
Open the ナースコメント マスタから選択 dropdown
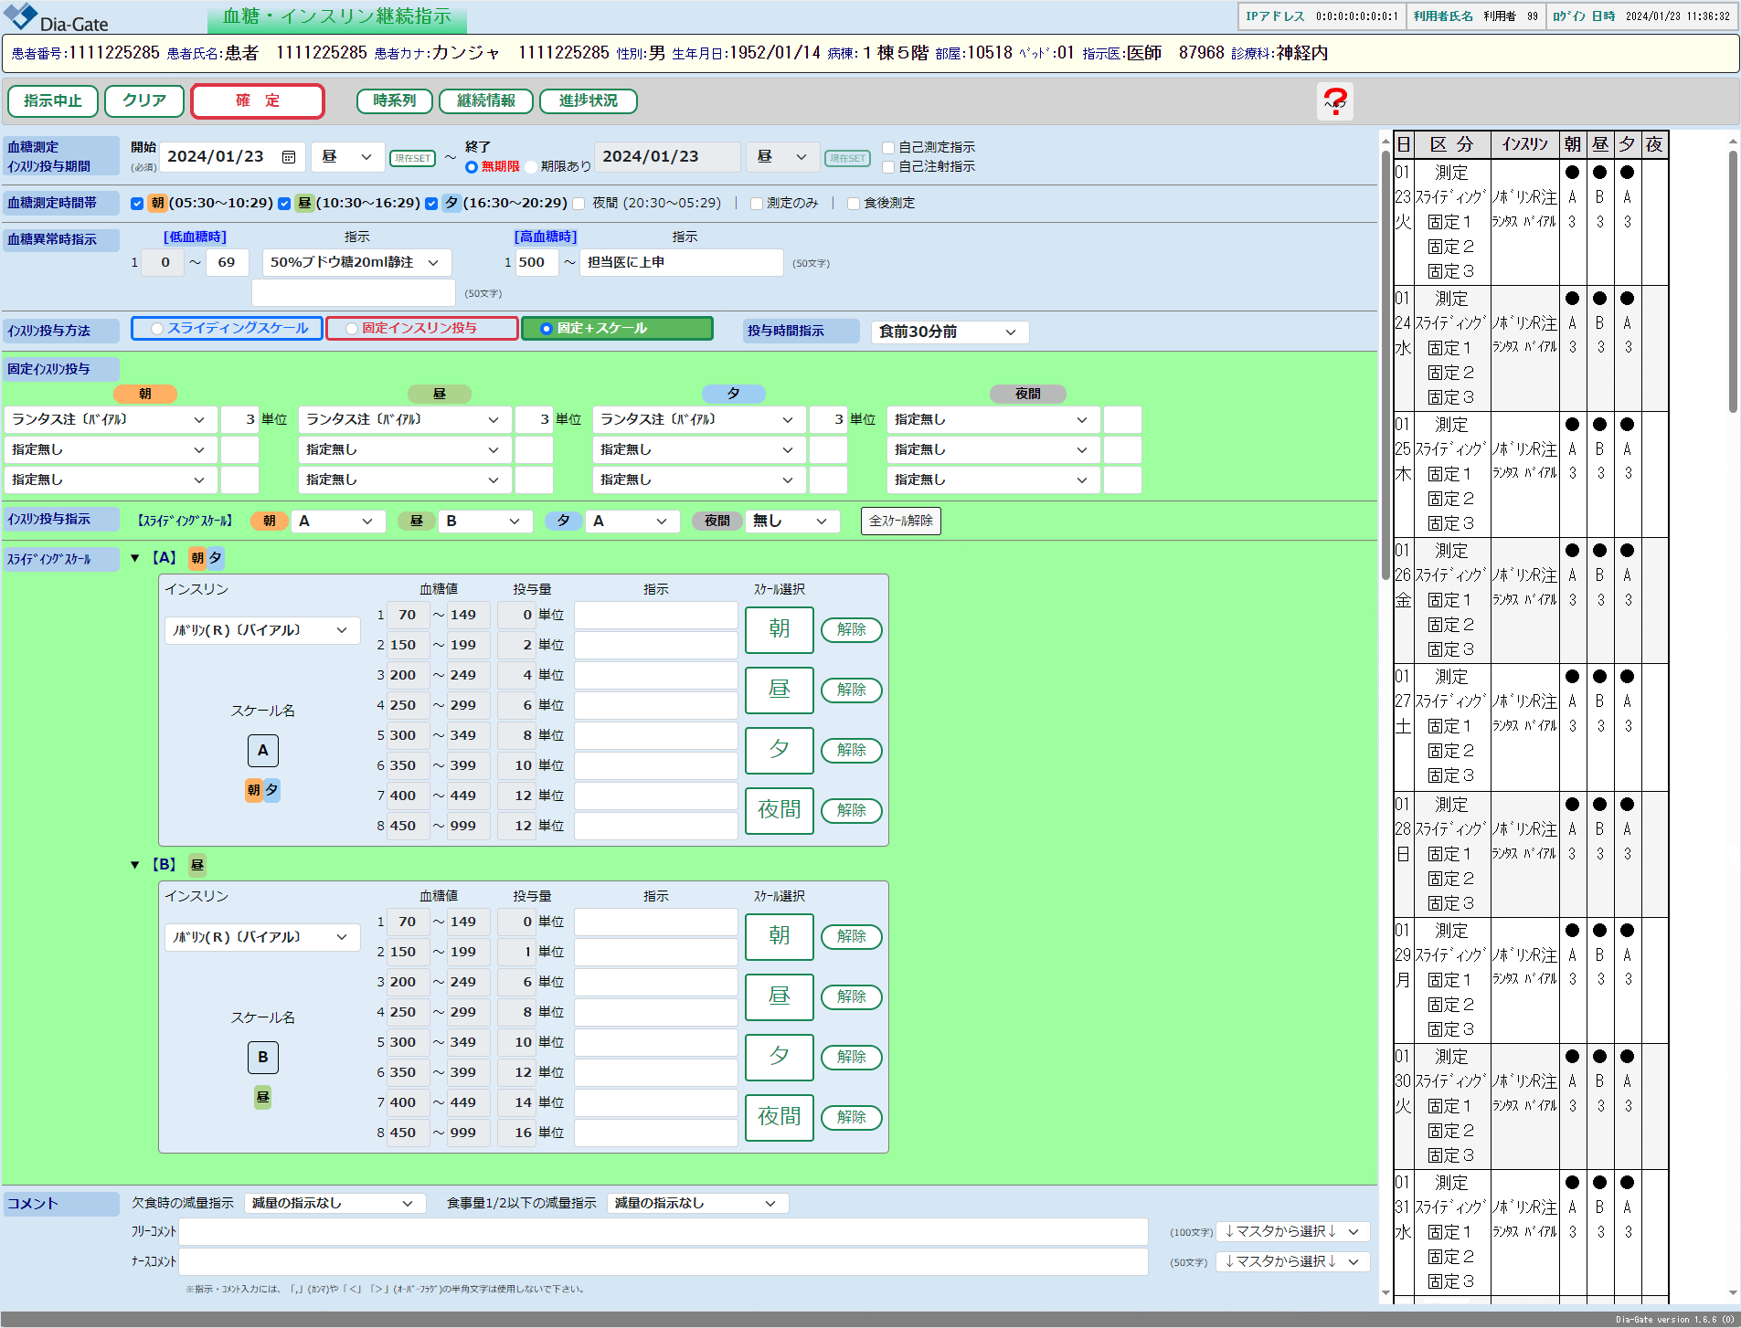point(1292,1262)
